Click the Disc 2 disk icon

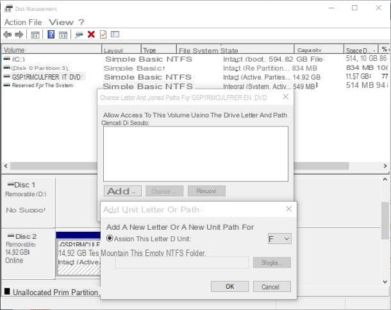(11, 236)
